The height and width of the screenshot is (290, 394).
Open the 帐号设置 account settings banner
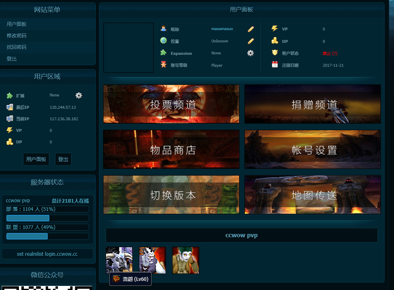click(312, 149)
